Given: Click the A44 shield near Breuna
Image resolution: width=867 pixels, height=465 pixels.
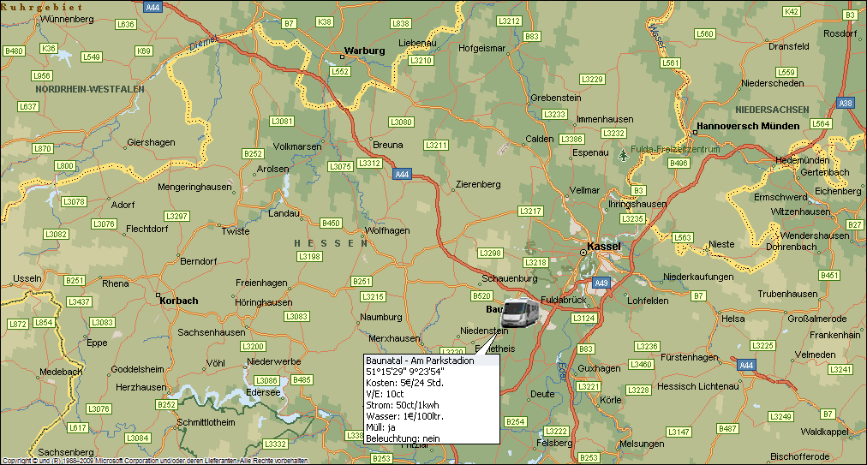Looking at the screenshot, I should (402, 174).
